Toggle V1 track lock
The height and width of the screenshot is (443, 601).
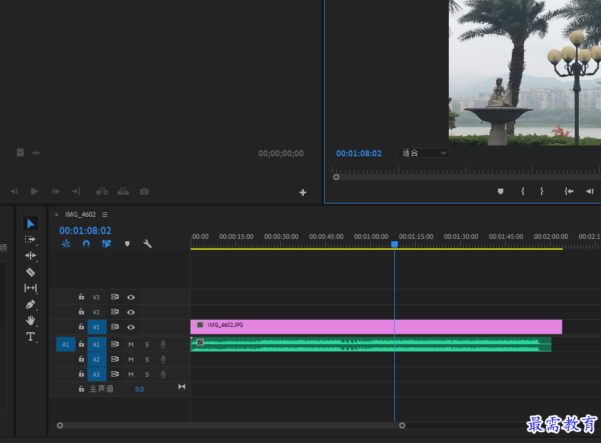[x=81, y=327]
